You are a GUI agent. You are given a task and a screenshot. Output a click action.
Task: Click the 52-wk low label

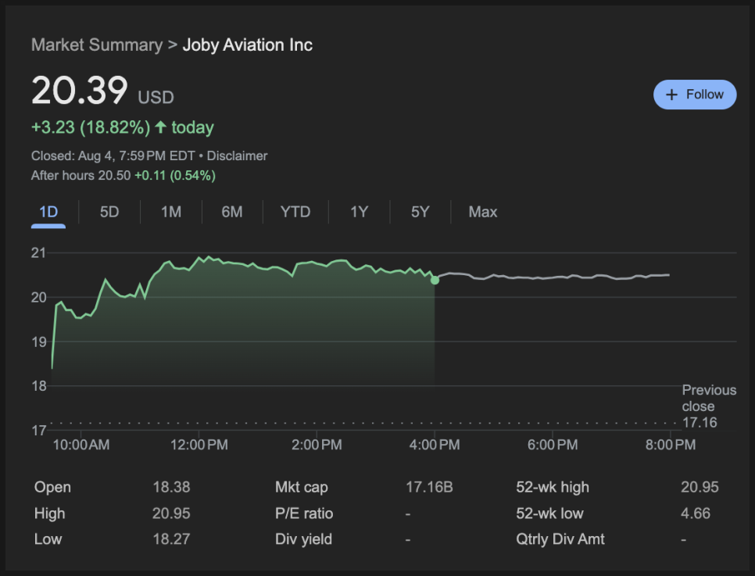tap(549, 513)
